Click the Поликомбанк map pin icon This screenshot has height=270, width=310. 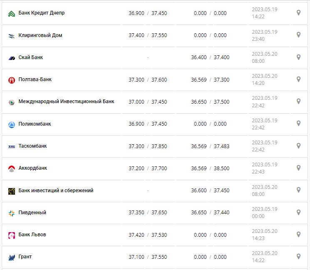pos(298,124)
